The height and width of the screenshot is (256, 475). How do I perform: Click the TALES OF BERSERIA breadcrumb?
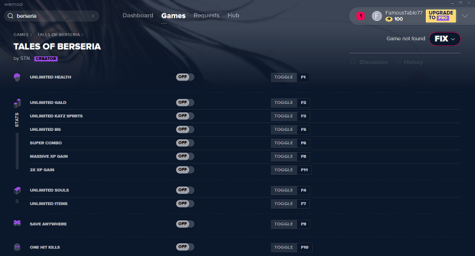(58, 34)
